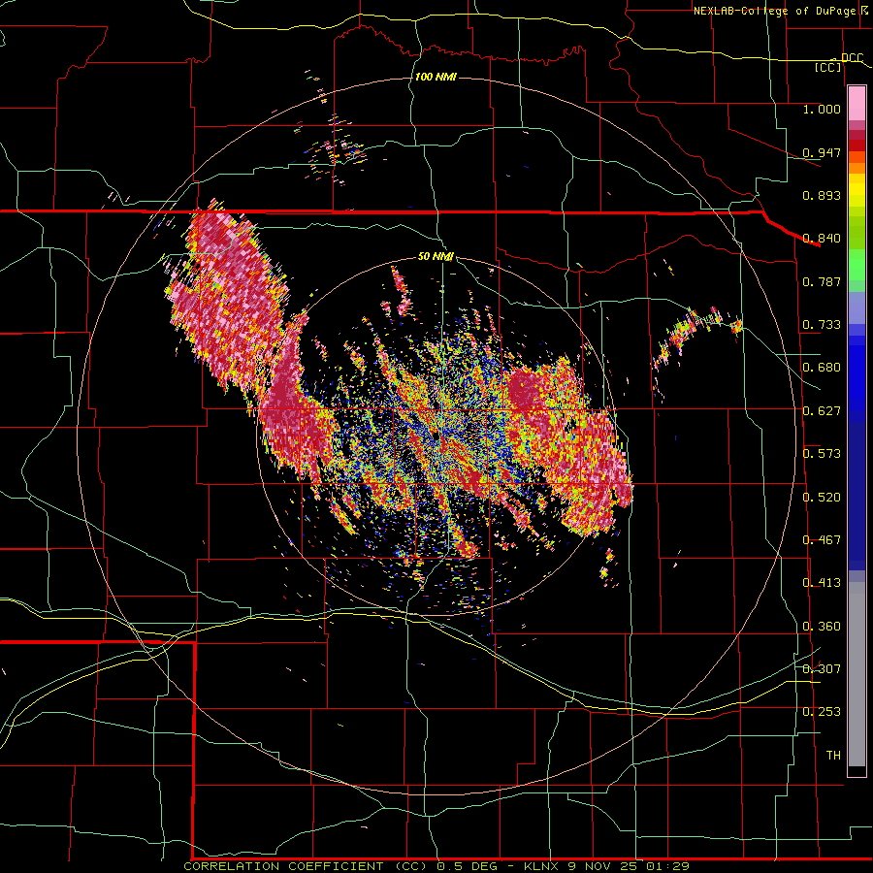Click the 0.840 legend value
Viewport: 873px width, 873px height.
pyautogui.click(x=822, y=239)
